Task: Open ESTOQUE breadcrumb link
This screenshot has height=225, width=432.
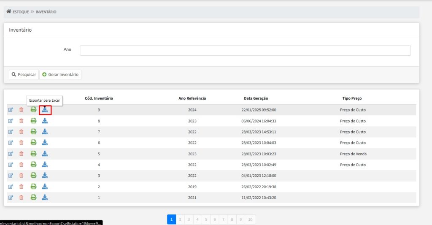Action: tap(21, 12)
